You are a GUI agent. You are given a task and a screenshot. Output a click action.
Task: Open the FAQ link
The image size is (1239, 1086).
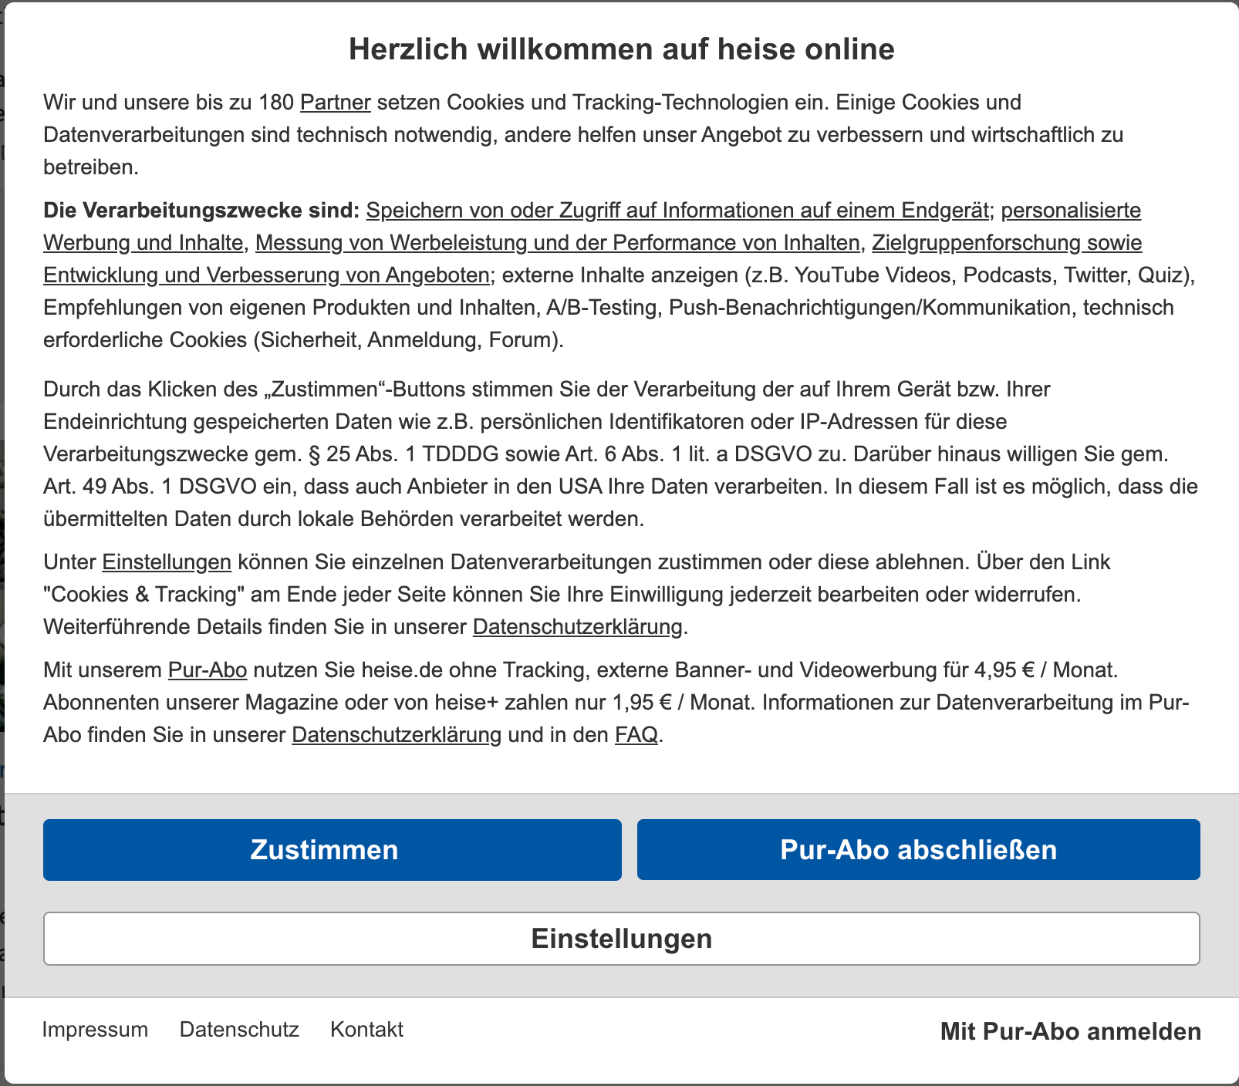[636, 735]
